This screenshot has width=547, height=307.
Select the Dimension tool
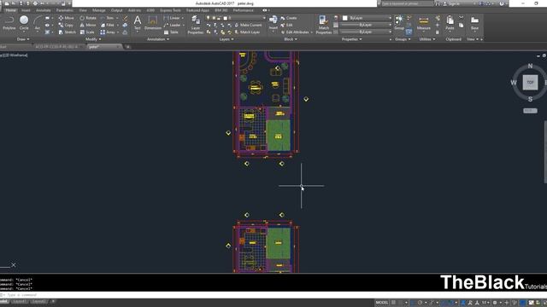(x=153, y=23)
